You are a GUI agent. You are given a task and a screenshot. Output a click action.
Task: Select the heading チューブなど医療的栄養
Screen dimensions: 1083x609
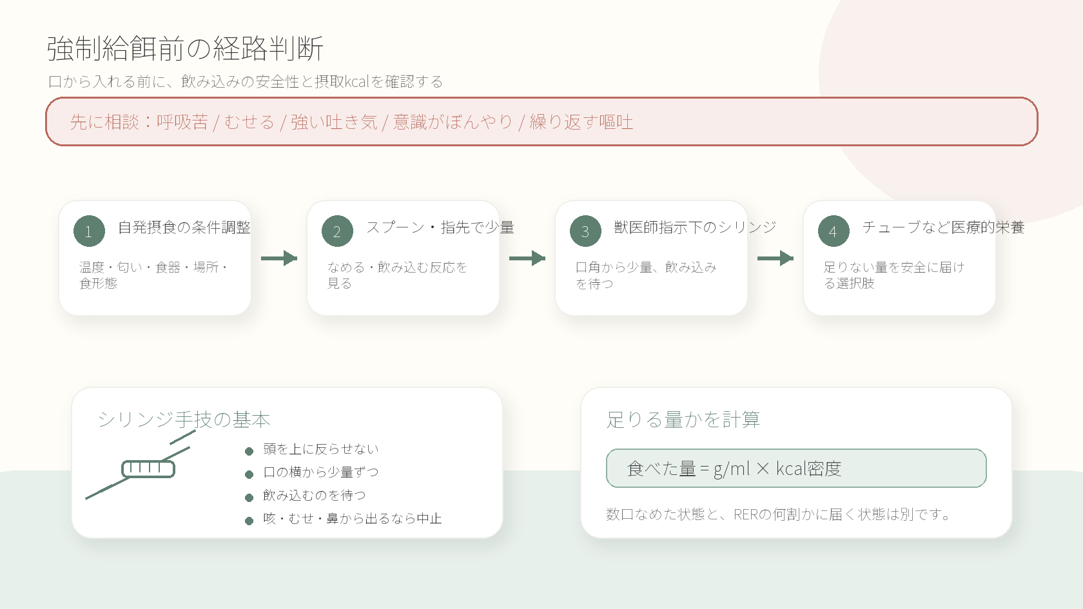click(943, 227)
